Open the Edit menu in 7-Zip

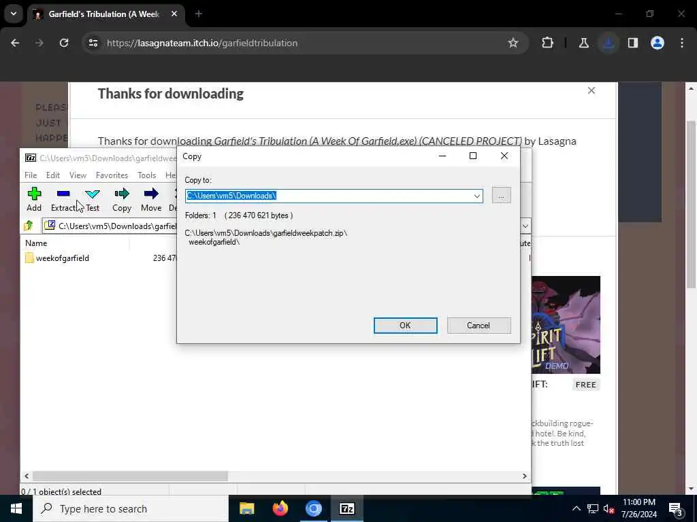point(53,175)
